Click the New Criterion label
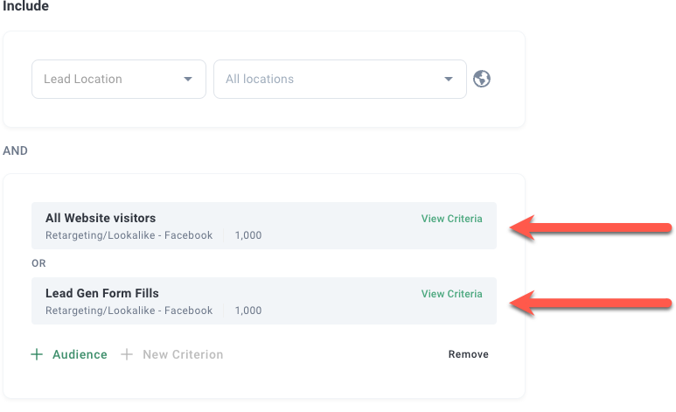The height and width of the screenshot is (412, 676). click(x=183, y=354)
